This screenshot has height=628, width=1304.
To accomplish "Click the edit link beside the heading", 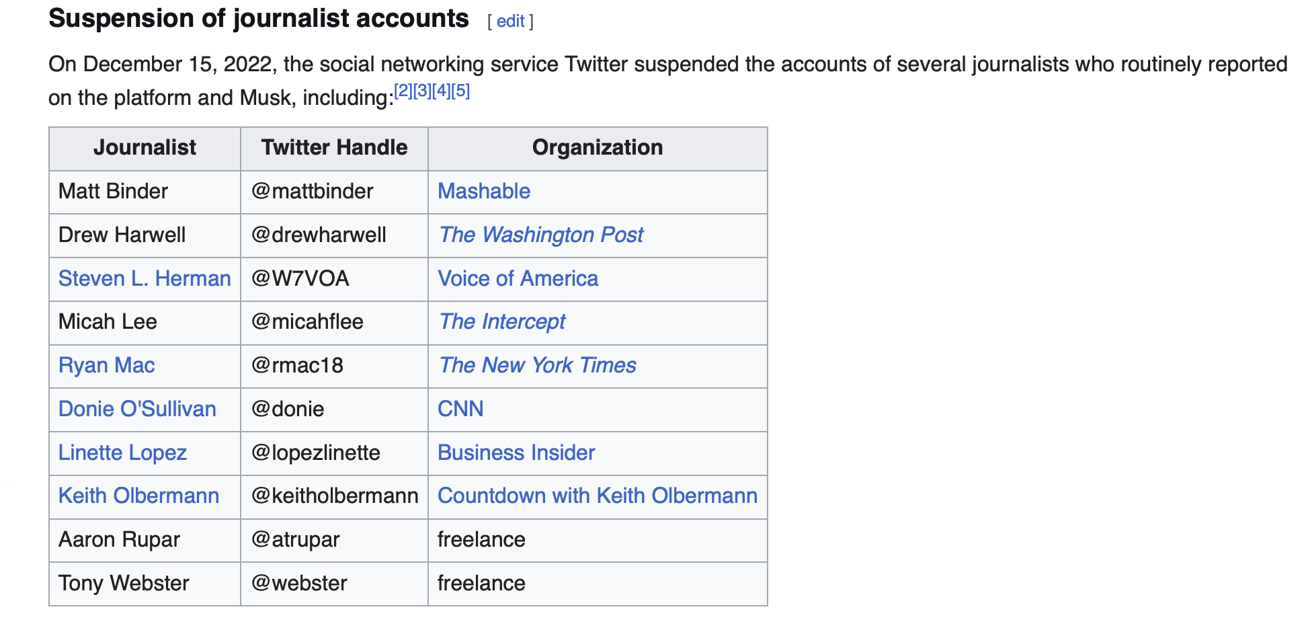I will (x=510, y=22).
